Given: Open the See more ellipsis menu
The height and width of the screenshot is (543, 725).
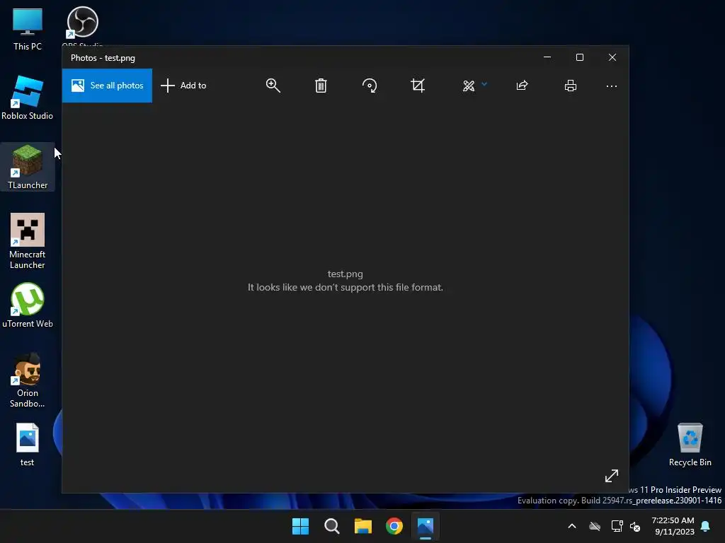Looking at the screenshot, I should point(612,86).
